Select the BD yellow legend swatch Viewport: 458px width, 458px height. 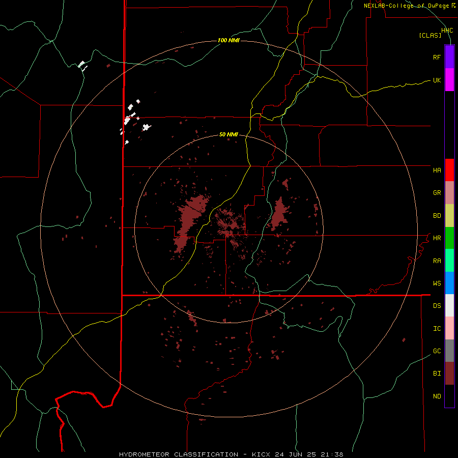pos(449,216)
